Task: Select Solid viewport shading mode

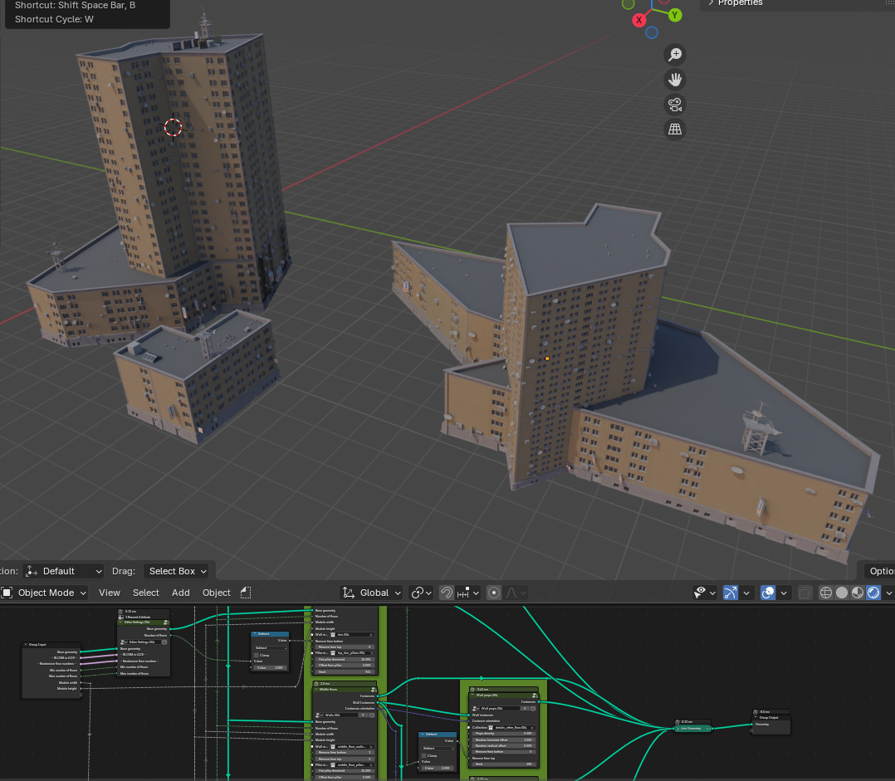Action: [842, 593]
